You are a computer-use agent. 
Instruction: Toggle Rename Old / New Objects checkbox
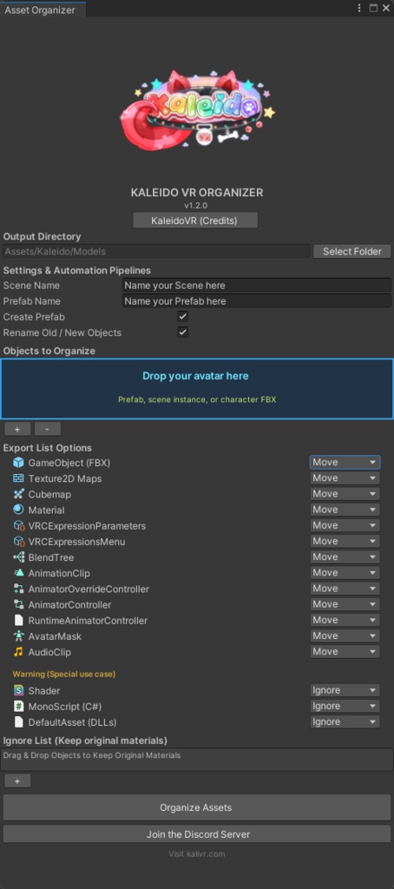[182, 333]
